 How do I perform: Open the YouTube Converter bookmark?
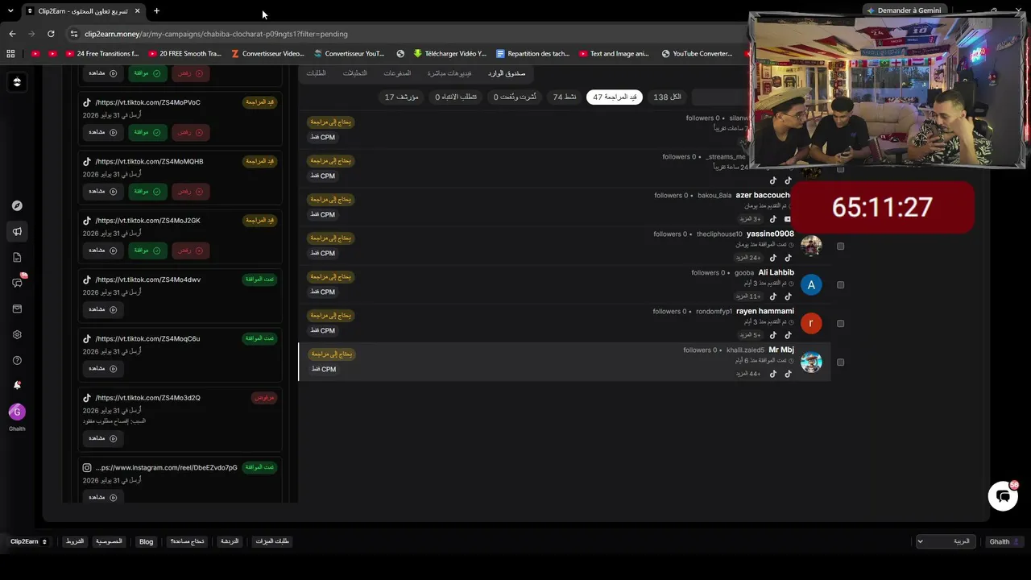click(x=697, y=54)
